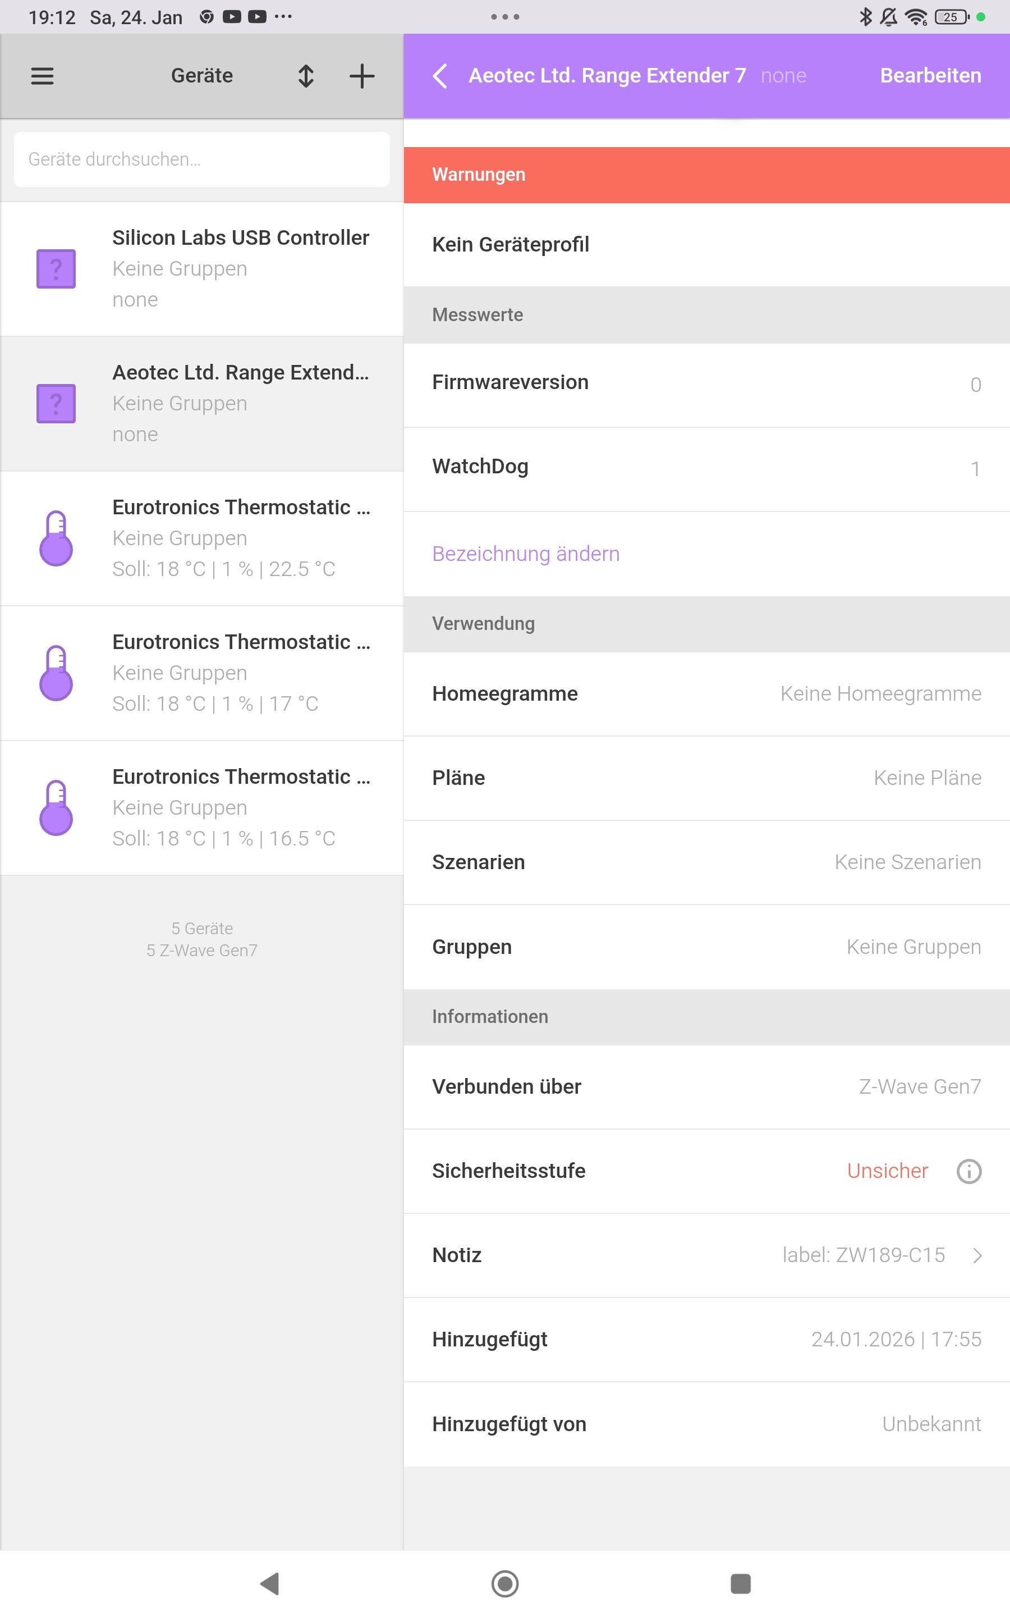Open the Pläne row

(x=706, y=778)
